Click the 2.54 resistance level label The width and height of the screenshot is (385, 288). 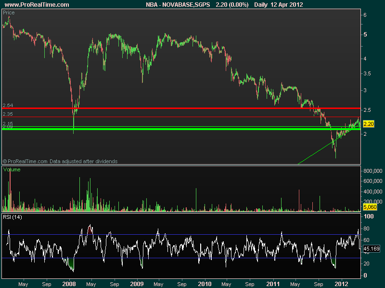(x=8, y=105)
